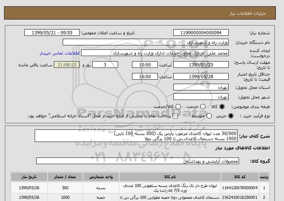Toggle the اسناد خزانه اسلامی payment checkbox
284x201 pixels.
pos(175,116)
